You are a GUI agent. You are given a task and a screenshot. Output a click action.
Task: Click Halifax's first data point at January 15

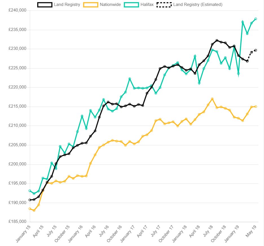[30, 191]
